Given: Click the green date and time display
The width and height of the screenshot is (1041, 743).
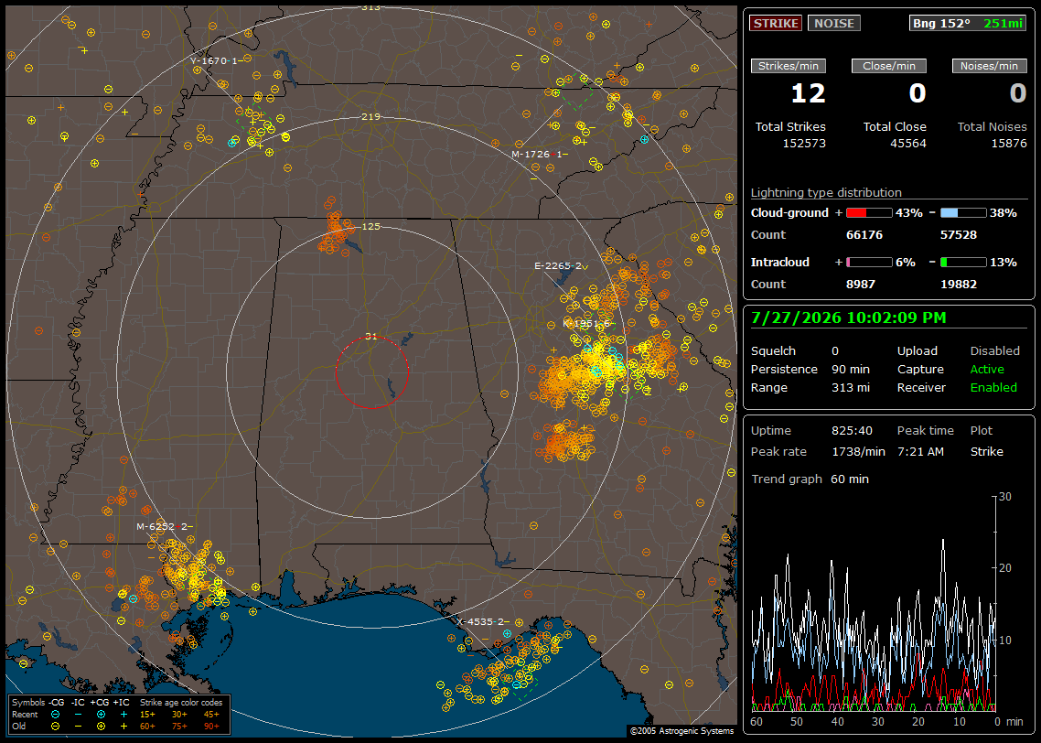Looking at the screenshot, I should (849, 318).
